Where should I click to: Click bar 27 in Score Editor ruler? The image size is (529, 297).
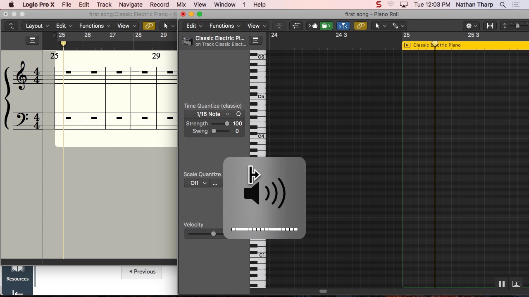tap(112, 35)
